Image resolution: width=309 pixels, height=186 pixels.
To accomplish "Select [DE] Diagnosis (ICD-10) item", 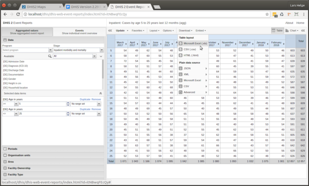I will click(15, 66).
